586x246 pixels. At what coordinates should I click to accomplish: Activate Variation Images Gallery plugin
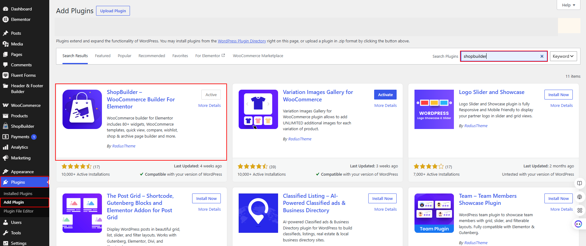coord(385,95)
